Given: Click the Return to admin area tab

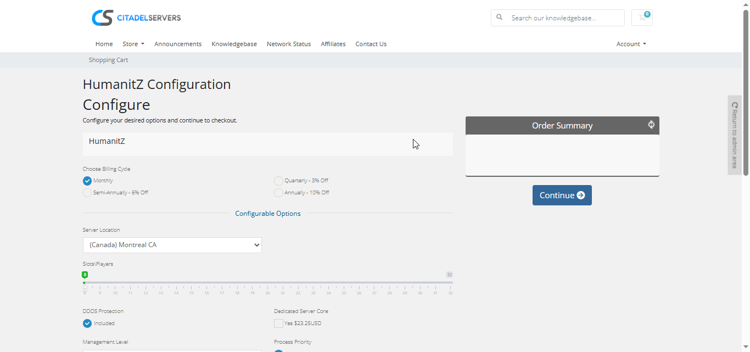Looking at the screenshot, I should (x=735, y=135).
